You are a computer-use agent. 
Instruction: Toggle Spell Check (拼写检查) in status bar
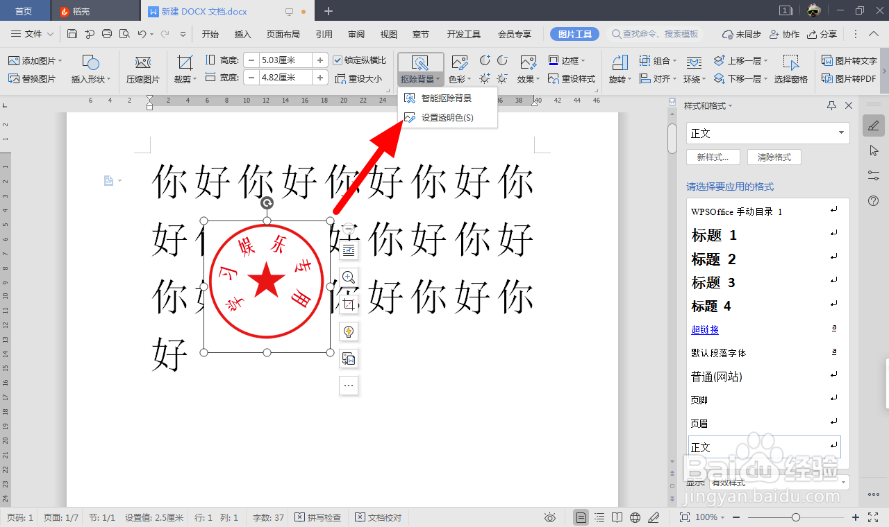[x=317, y=517]
